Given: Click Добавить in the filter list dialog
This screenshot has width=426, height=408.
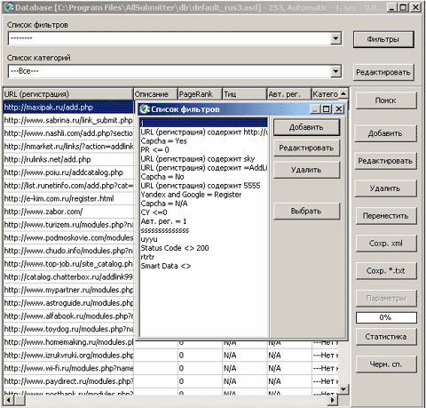Looking at the screenshot, I should pyautogui.click(x=306, y=127).
